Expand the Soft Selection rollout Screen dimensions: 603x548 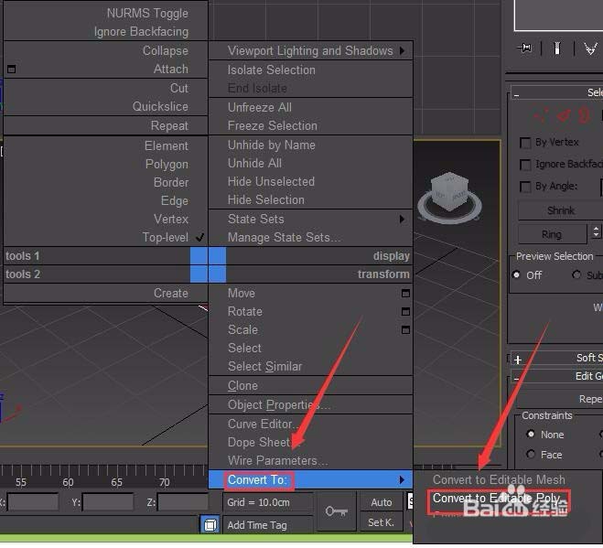pyautogui.click(x=518, y=360)
